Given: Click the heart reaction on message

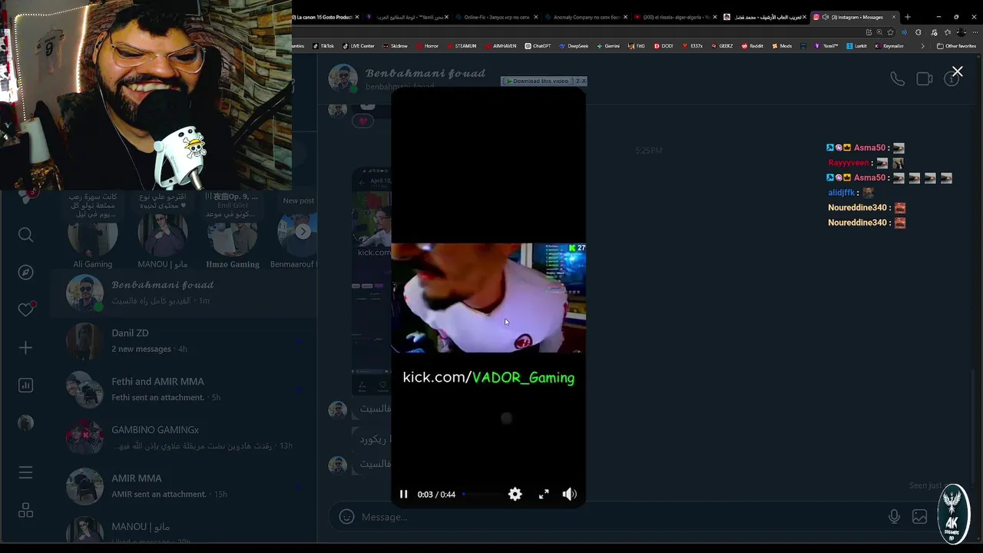Looking at the screenshot, I should pos(362,121).
